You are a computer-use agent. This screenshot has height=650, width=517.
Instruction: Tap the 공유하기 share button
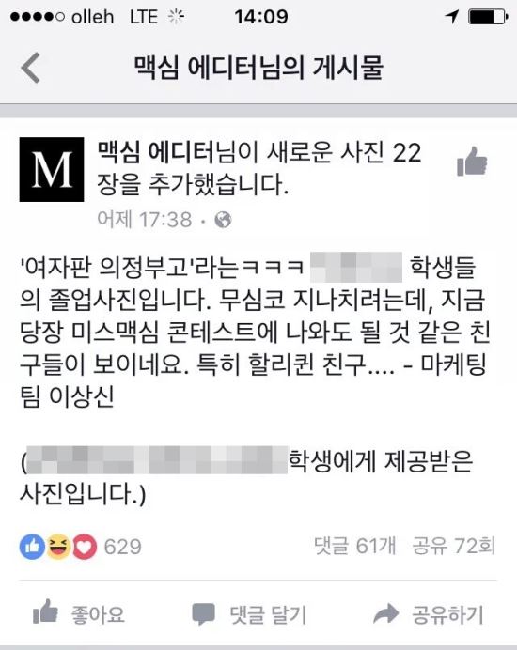[x=429, y=614]
